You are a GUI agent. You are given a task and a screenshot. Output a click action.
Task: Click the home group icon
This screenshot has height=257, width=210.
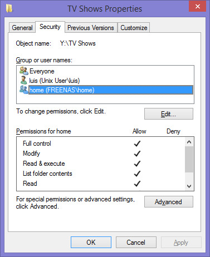point(24,90)
